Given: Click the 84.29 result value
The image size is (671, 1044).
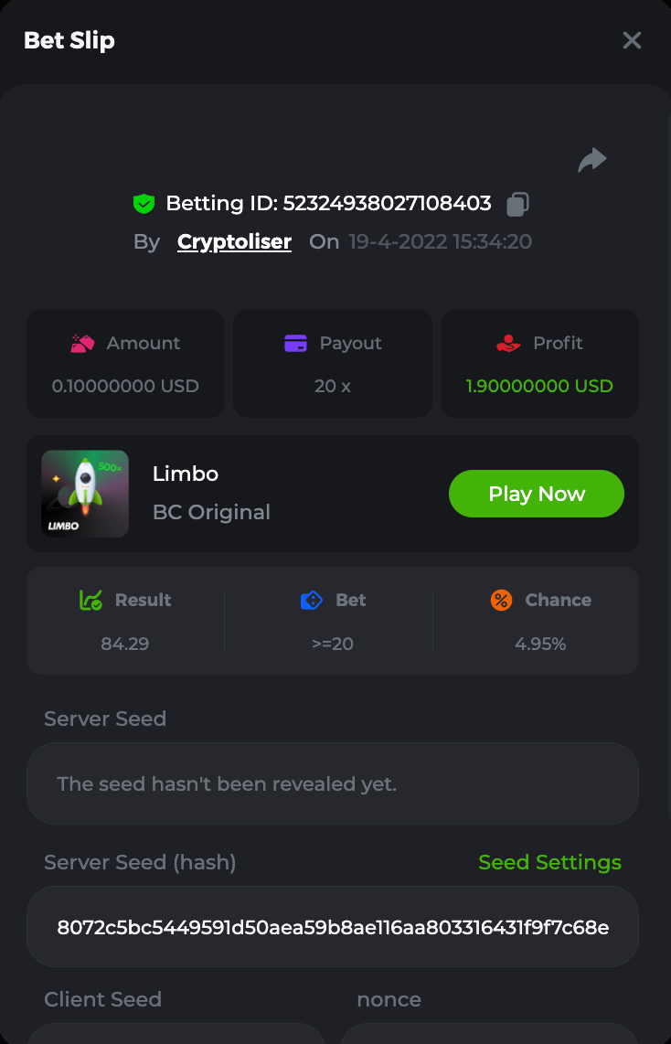Looking at the screenshot, I should coord(125,644).
